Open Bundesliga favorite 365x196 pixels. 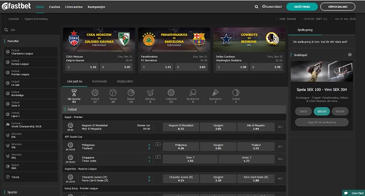(31, 94)
